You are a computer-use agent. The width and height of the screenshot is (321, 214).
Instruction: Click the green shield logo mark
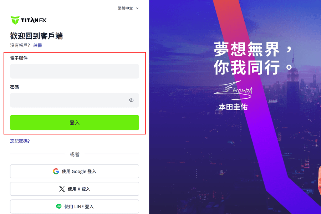(x=15, y=20)
